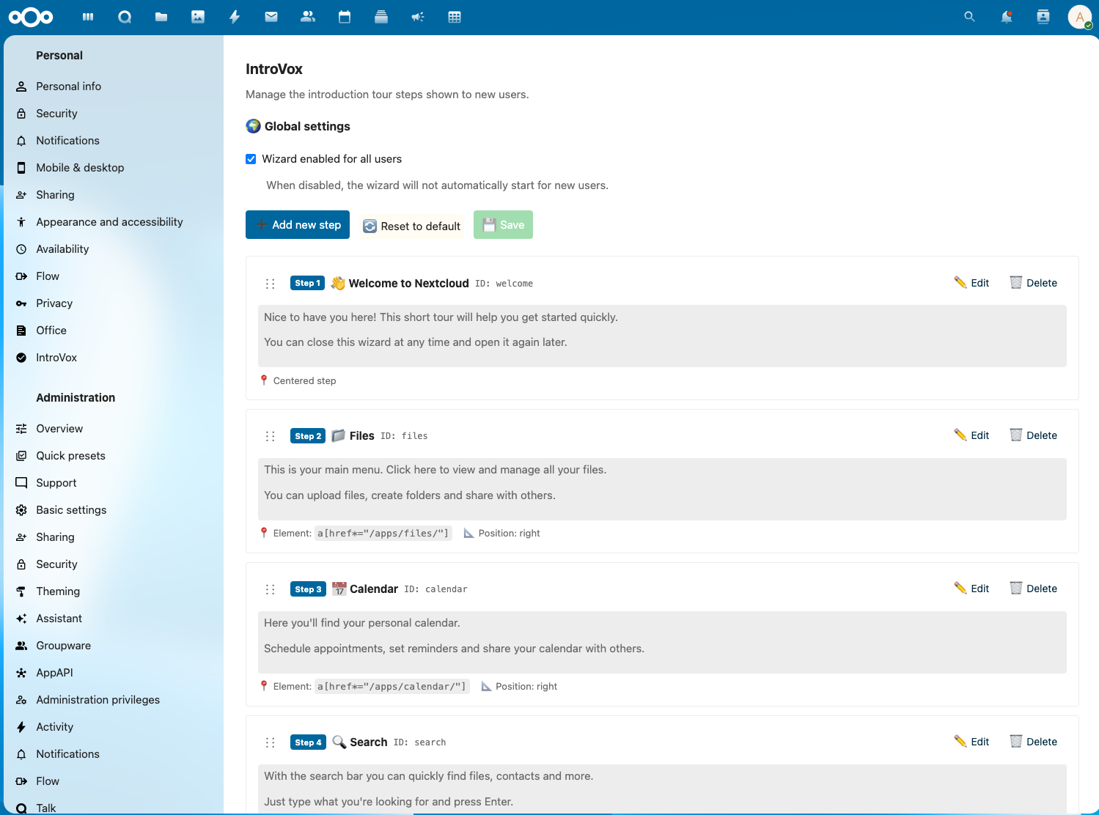Click Reset to default button
The image size is (1099, 815).
point(412,226)
